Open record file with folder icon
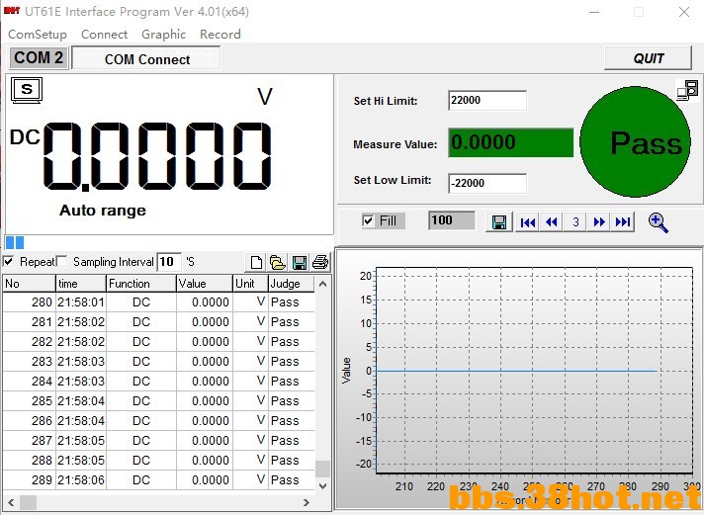The height and width of the screenshot is (515, 704). coord(278,262)
